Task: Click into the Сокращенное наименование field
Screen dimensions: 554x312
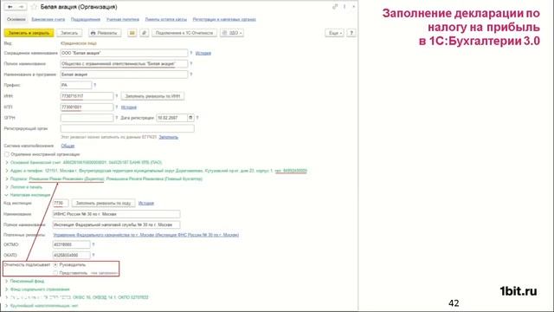Action: pos(124,53)
